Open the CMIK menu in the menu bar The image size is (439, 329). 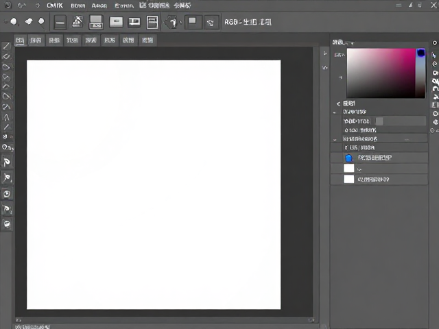(x=55, y=5)
